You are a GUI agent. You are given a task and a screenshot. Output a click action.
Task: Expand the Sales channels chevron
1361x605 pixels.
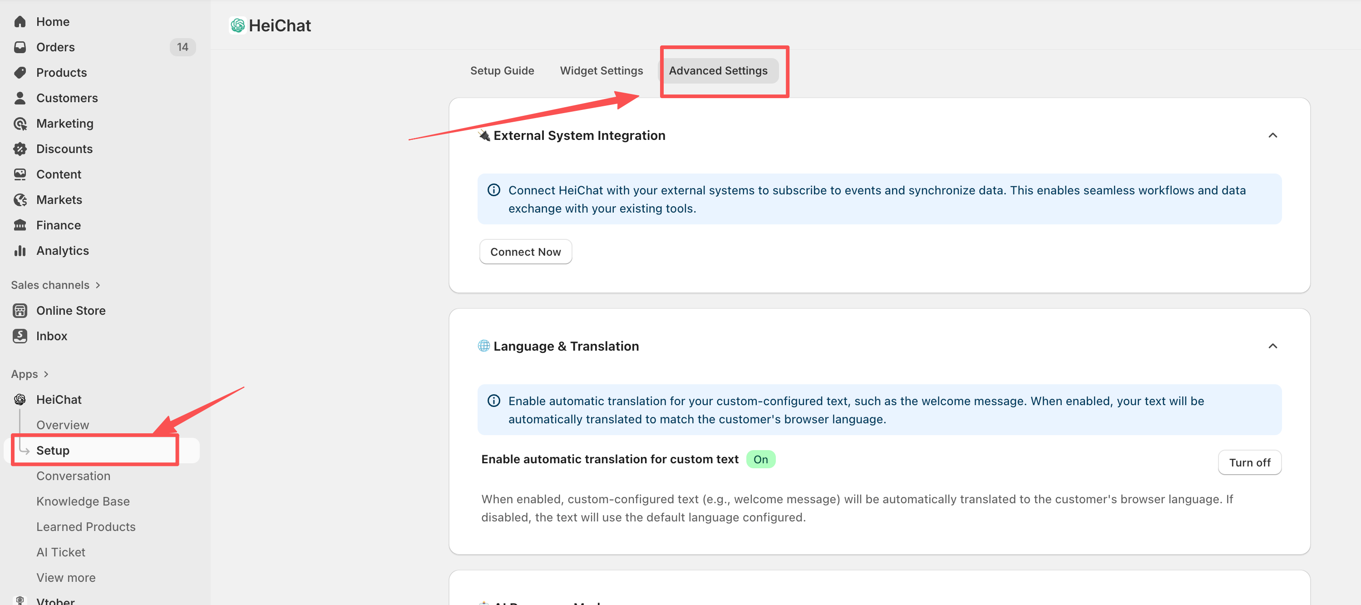coord(98,285)
